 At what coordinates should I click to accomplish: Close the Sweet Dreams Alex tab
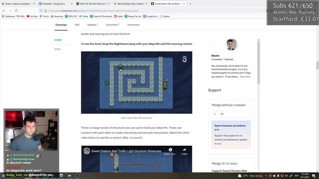[x=184, y=3]
